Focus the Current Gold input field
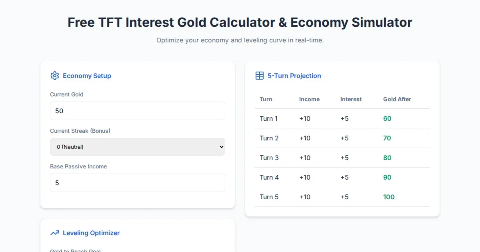The image size is (480, 252). pos(137,111)
